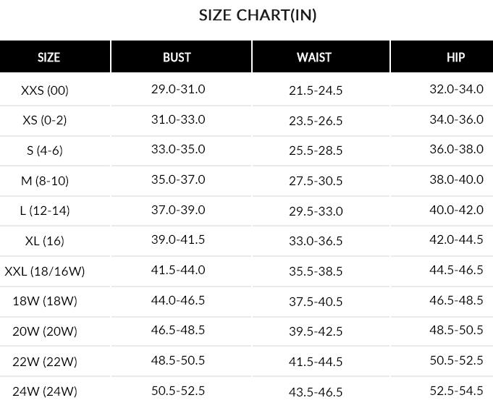Click bust value 29.0-31.0
This screenshot has height=403, width=493.
pos(178,89)
